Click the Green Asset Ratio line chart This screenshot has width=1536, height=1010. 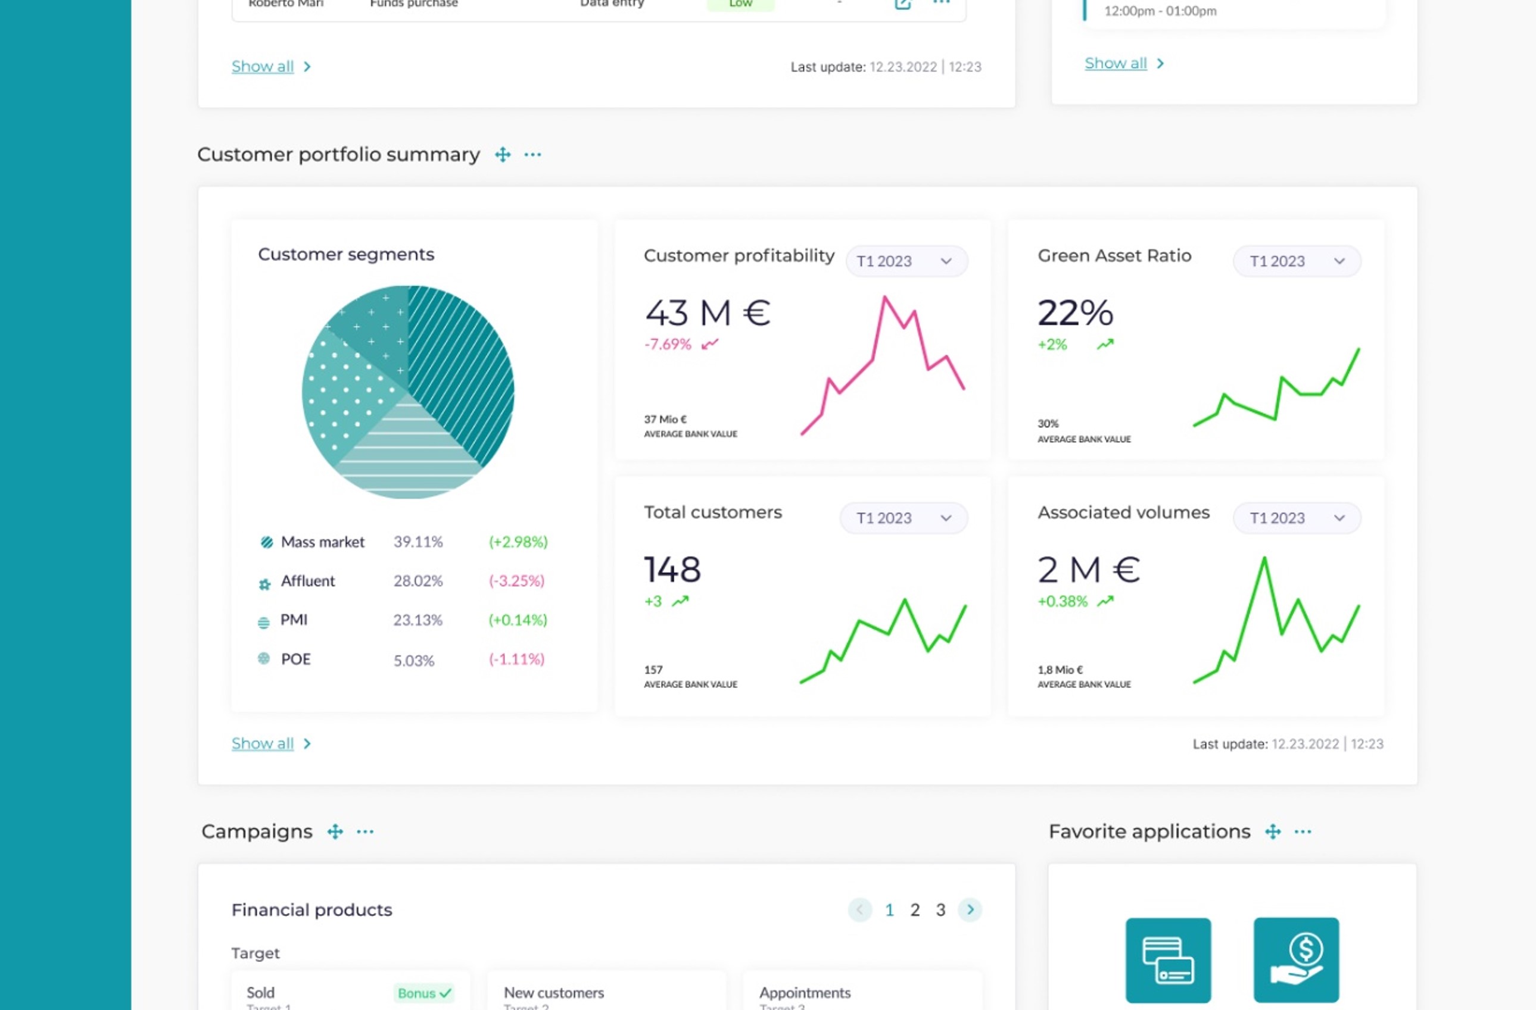[x=1276, y=387]
